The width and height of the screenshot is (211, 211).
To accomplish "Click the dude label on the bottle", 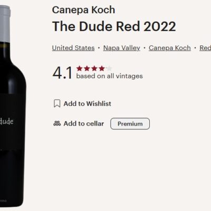I will click(6, 121).
